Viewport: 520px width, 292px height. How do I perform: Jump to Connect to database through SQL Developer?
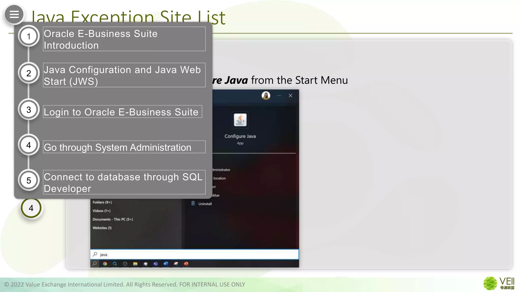click(x=124, y=182)
